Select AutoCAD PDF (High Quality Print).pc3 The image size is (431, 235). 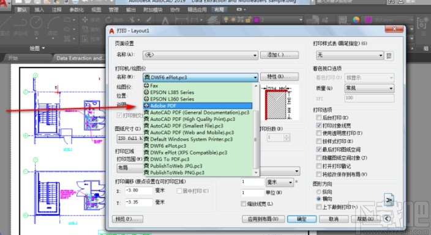pos(197,119)
